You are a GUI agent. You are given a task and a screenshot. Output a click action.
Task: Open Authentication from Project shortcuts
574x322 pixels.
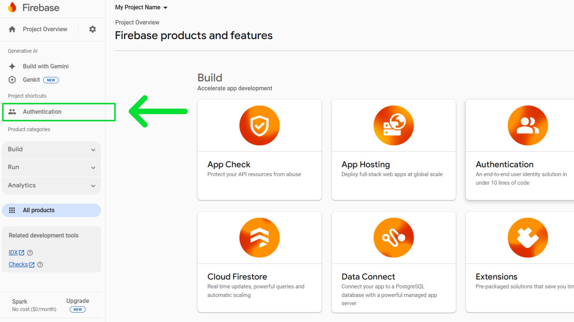click(x=42, y=112)
